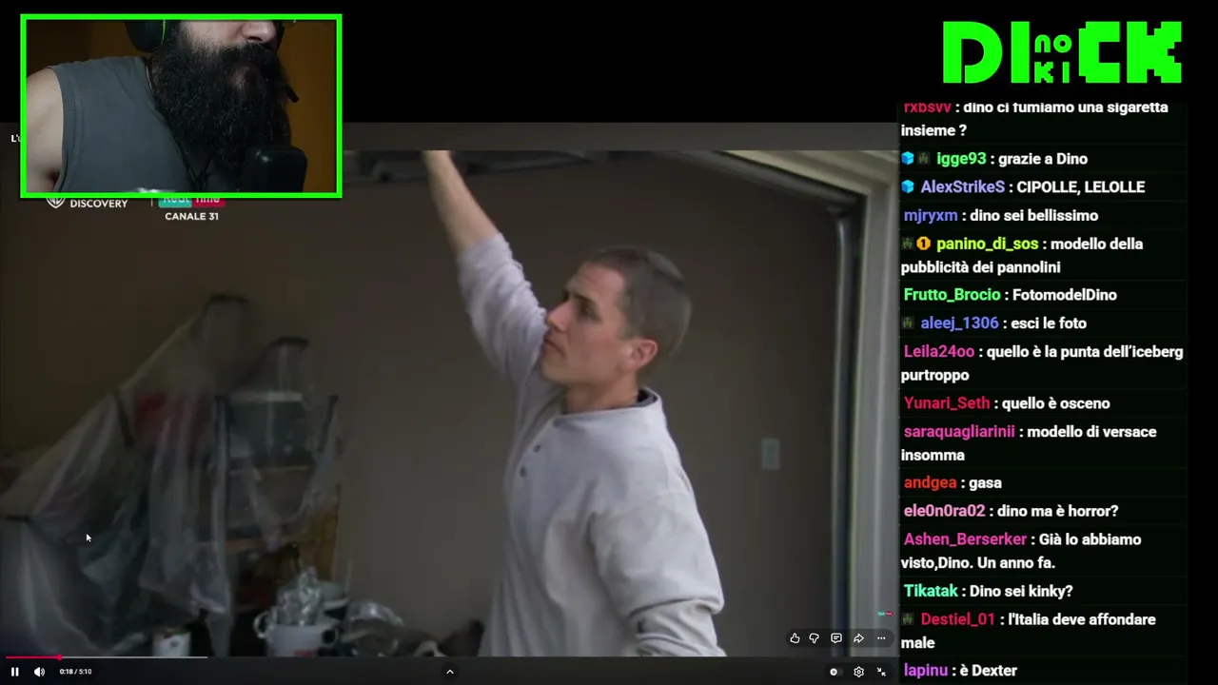Click chat username Tikatak
Image resolution: width=1218 pixels, height=685 pixels.
coord(931,591)
